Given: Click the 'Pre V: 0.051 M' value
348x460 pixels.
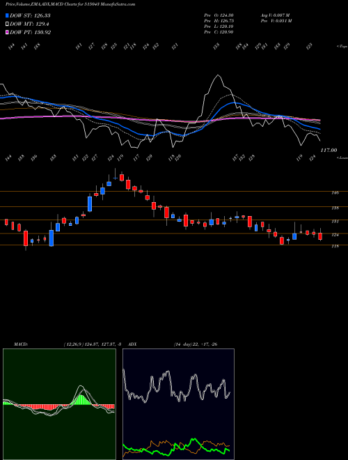Looking at the screenshot, I should [x=276, y=21].
